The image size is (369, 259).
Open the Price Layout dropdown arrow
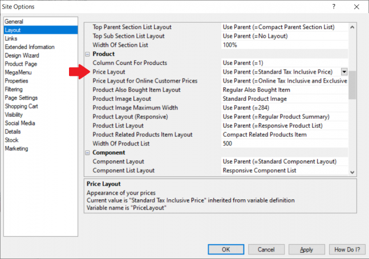tap(344, 72)
